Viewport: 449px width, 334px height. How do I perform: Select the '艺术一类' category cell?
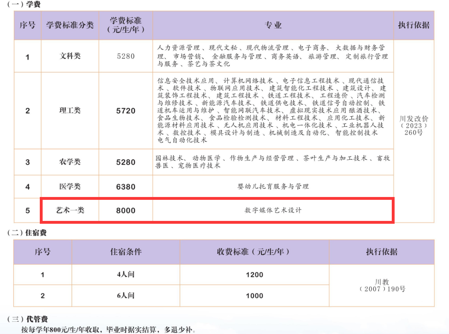[x=70, y=210]
